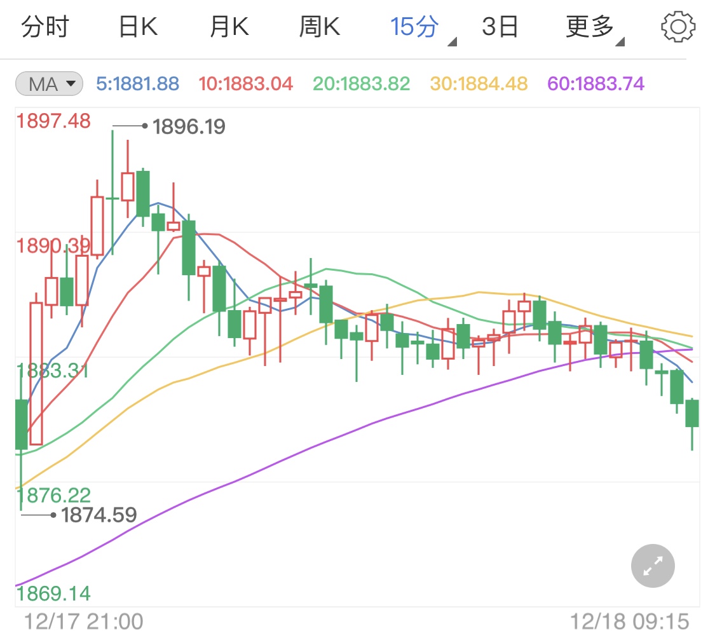Select the yellow MA 30:1884.48 indicator label
The image size is (715, 638).
click(x=476, y=83)
